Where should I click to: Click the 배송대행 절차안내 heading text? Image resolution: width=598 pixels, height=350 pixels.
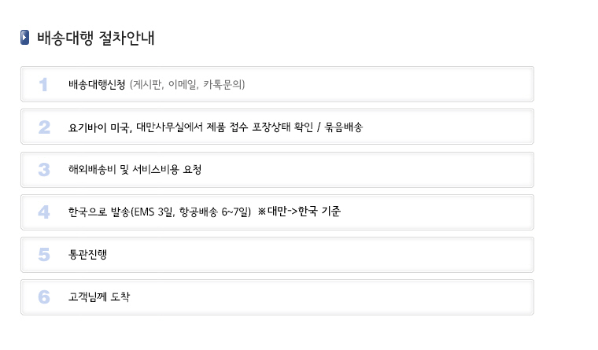[96, 38]
